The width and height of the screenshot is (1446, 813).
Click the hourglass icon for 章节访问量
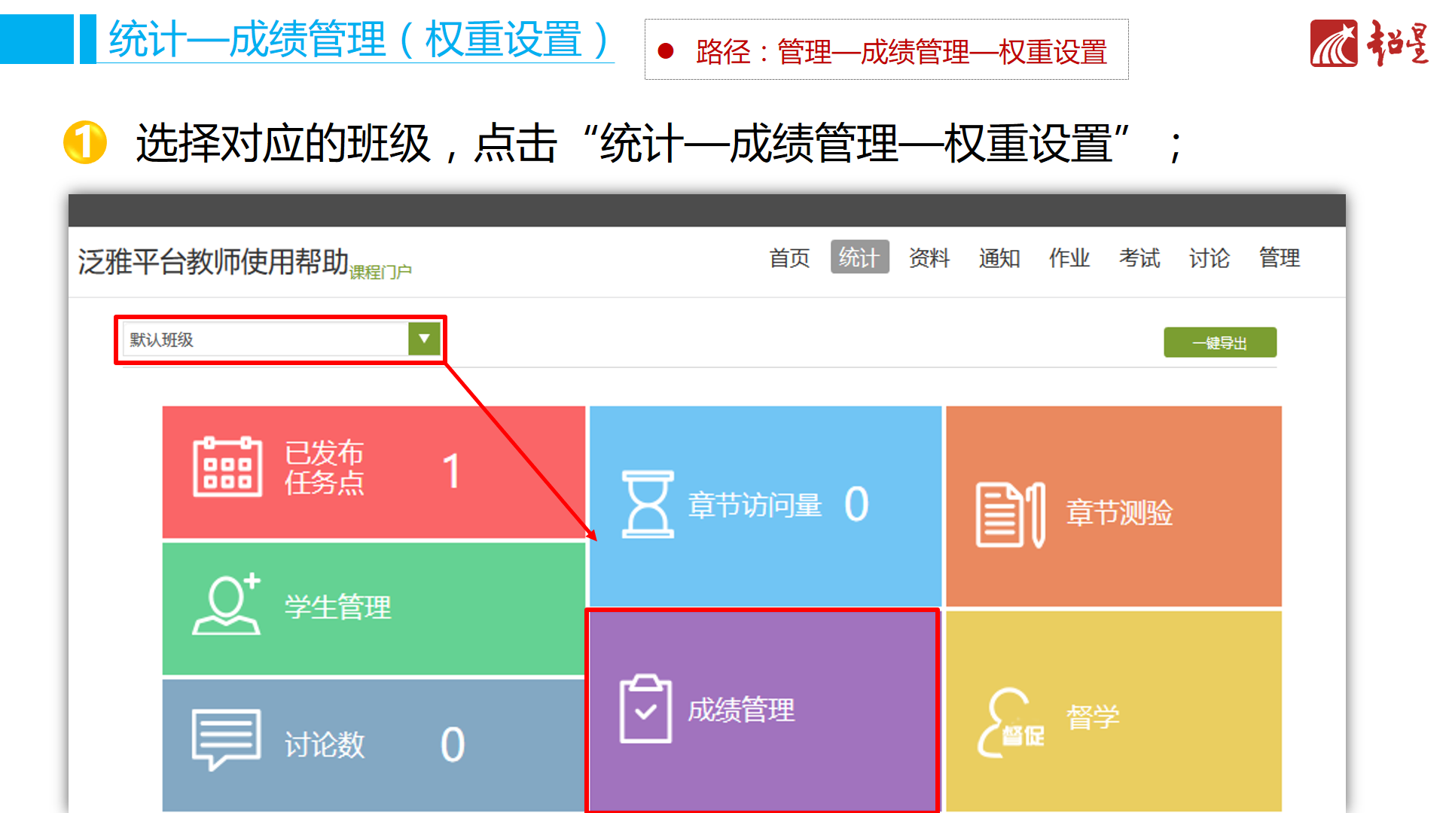[x=647, y=504]
